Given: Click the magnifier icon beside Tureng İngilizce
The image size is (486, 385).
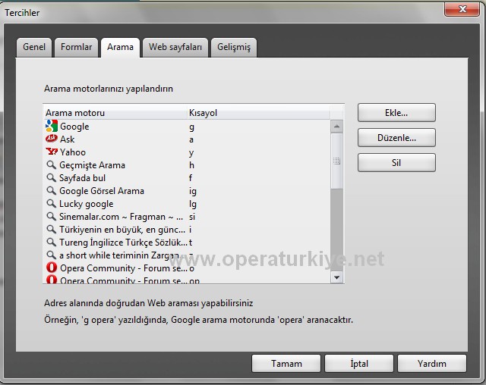Looking at the screenshot, I should click(x=51, y=242).
